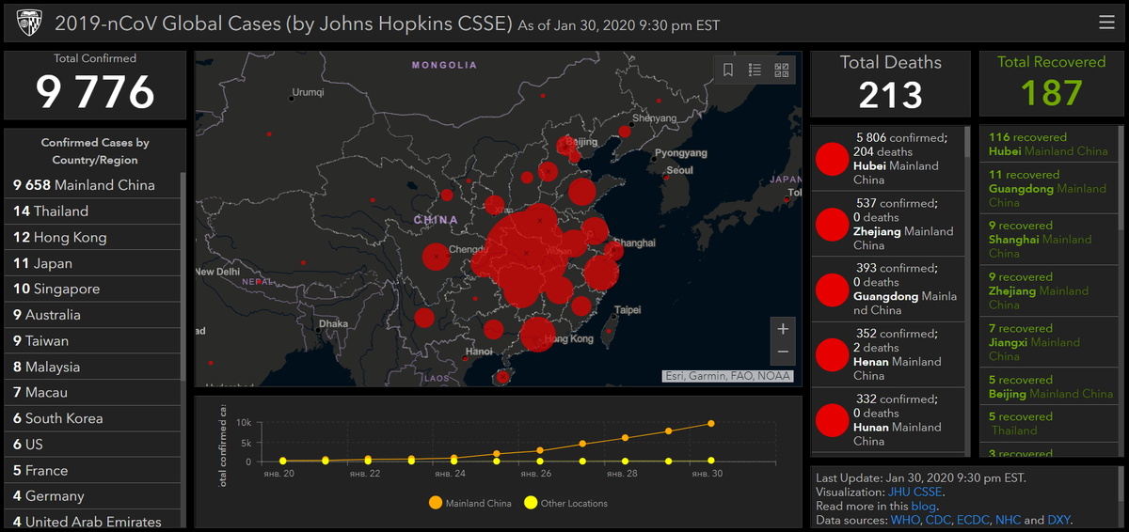1129x532 pixels.
Task: Open the map bookmarks icon
Action: (728, 70)
